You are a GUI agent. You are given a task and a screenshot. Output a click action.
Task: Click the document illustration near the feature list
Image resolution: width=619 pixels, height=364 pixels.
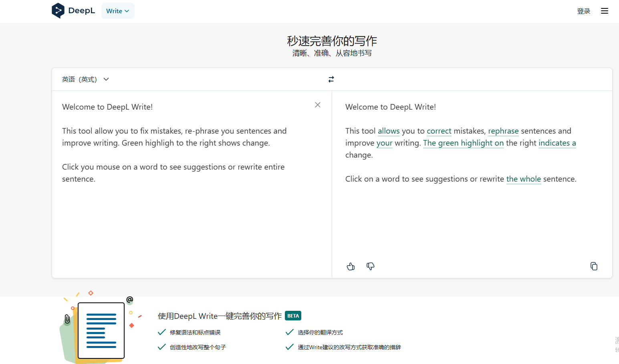point(101,331)
